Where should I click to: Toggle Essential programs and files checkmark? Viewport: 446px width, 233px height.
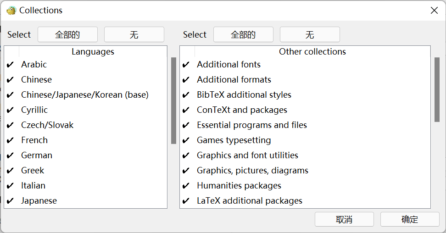[186, 125]
